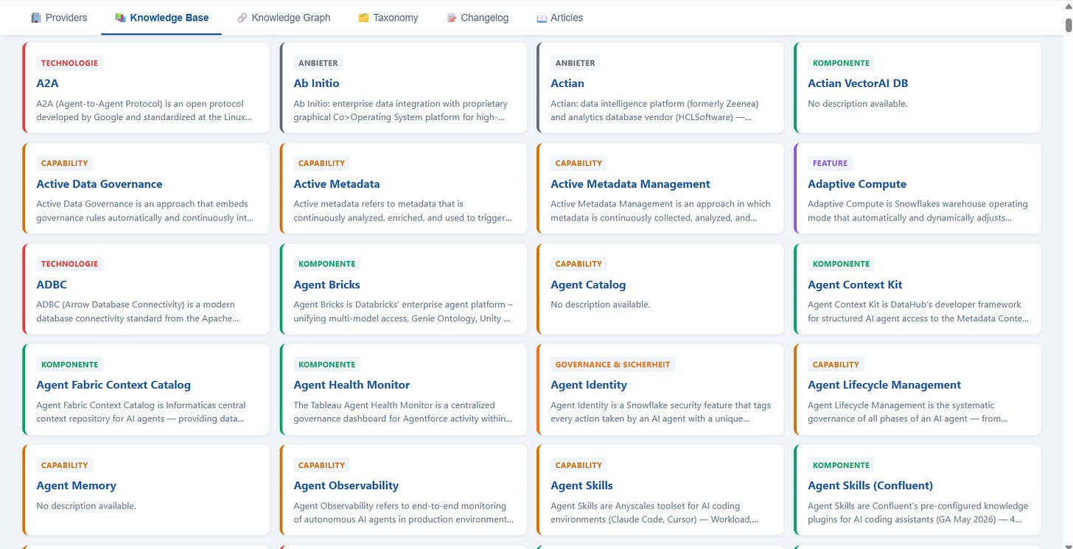Open the A2A card title
Screen dimensions: 1073x549
[x=47, y=83]
